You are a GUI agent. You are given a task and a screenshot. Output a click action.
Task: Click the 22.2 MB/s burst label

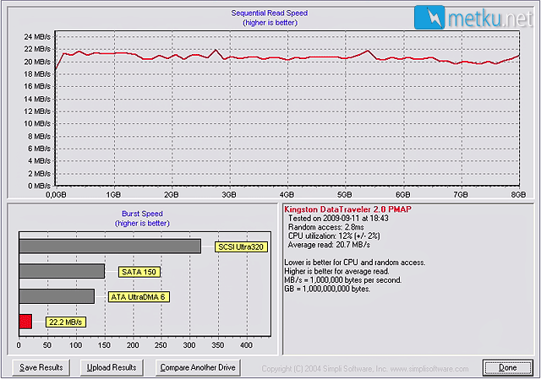(x=66, y=322)
